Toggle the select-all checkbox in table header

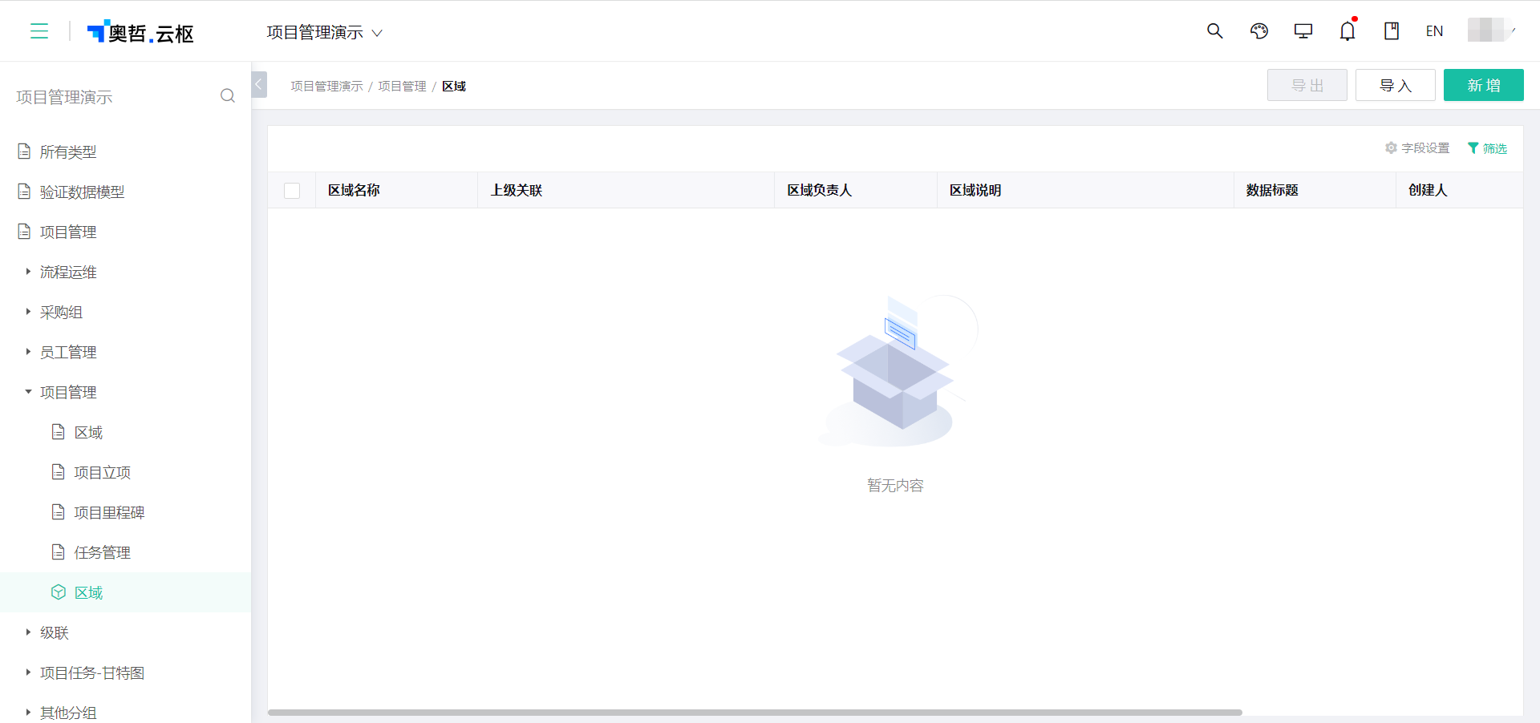292,191
